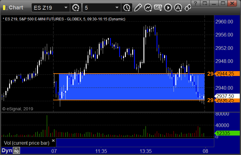Open the symbol settings gear icon
Viewport: 241px width, 155px height.
(x=76, y=8)
